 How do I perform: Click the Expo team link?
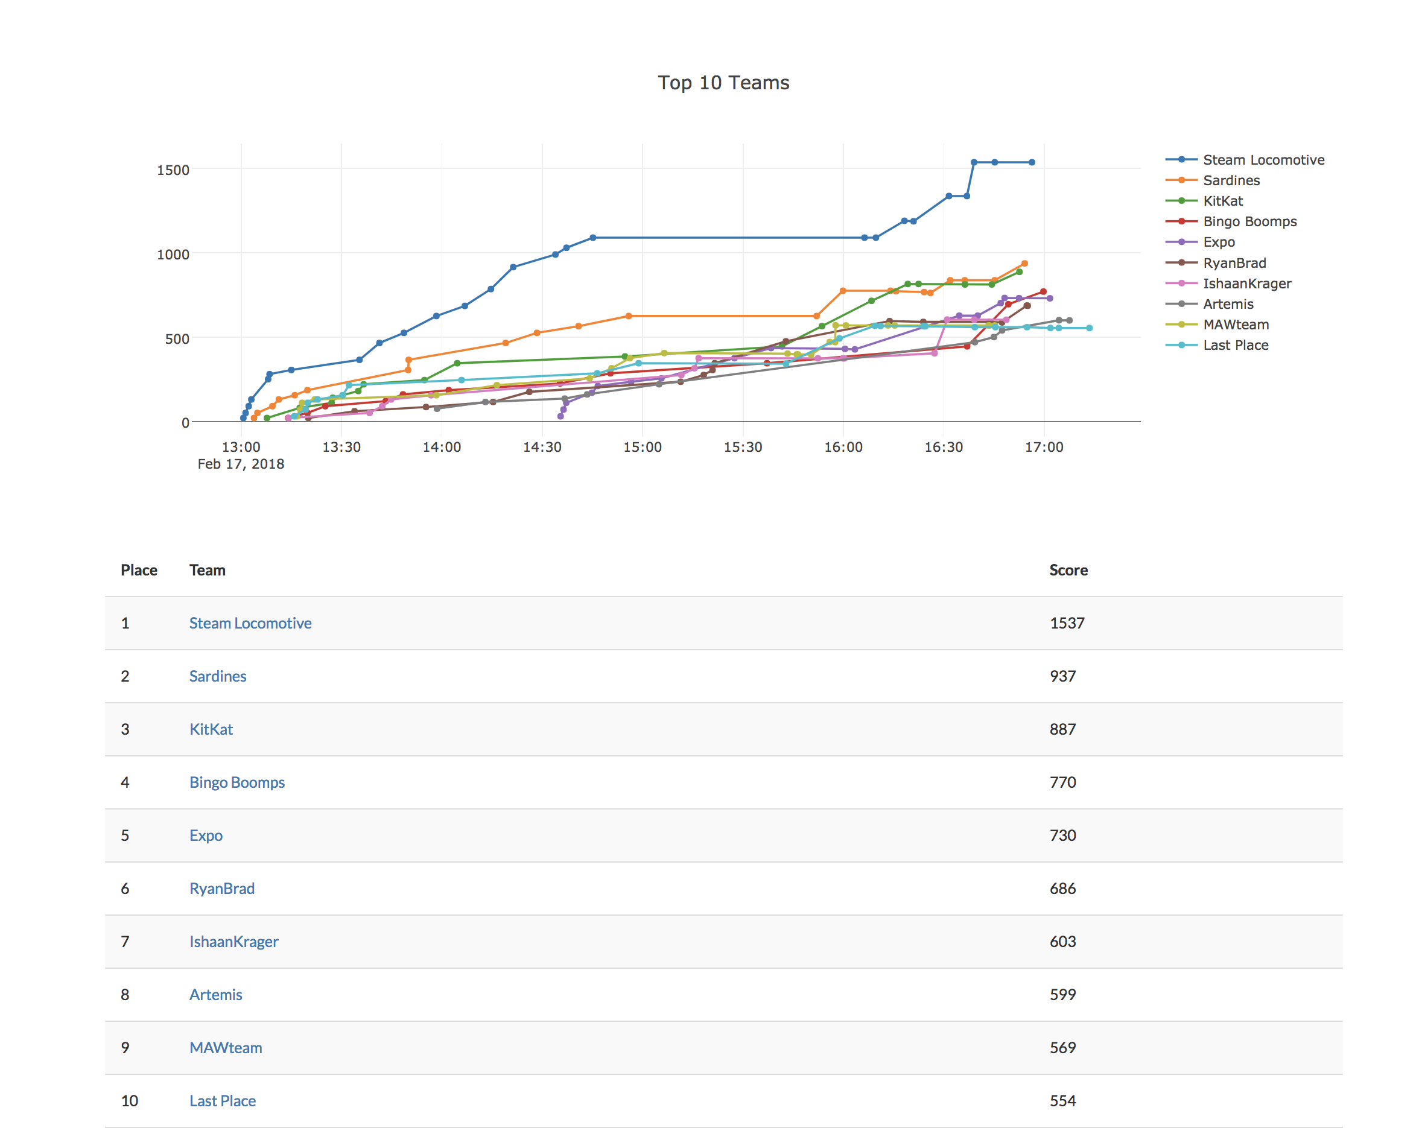pos(206,835)
